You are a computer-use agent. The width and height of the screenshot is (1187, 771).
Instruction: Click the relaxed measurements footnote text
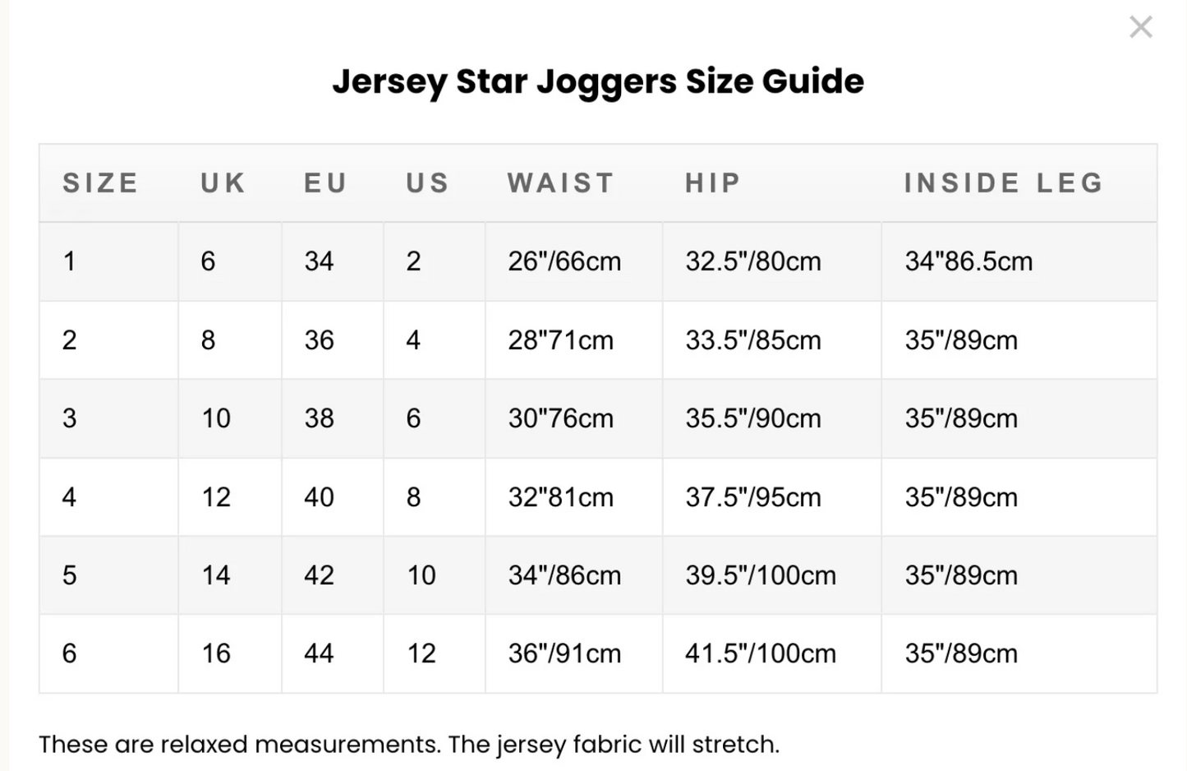(x=407, y=744)
